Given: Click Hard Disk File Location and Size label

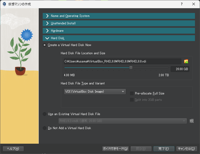Looking at the screenshot, I should (83, 53).
